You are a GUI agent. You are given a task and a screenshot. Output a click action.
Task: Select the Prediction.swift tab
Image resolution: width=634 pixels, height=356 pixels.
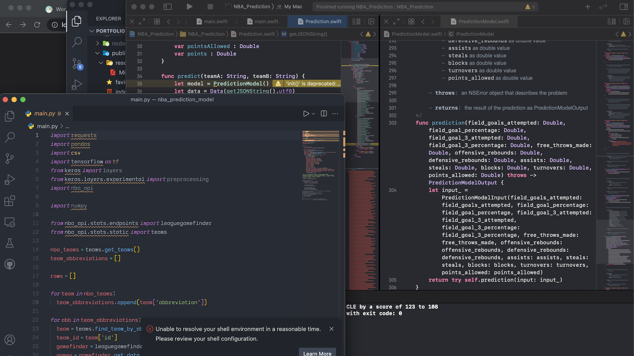pos(319,21)
